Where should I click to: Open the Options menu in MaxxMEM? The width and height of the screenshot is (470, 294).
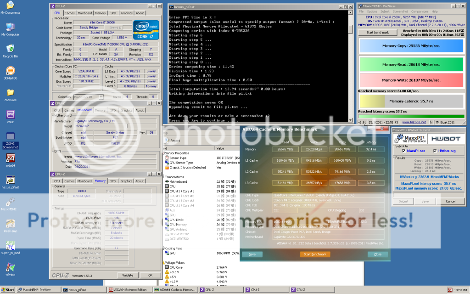(372, 11)
